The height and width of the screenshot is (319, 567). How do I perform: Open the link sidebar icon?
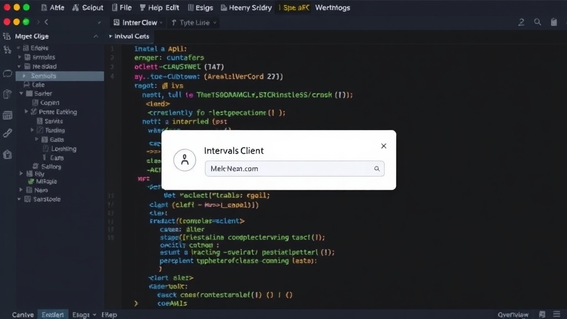pyautogui.click(x=7, y=133)
